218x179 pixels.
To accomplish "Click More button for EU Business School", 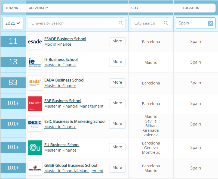I will pos(117,148).
